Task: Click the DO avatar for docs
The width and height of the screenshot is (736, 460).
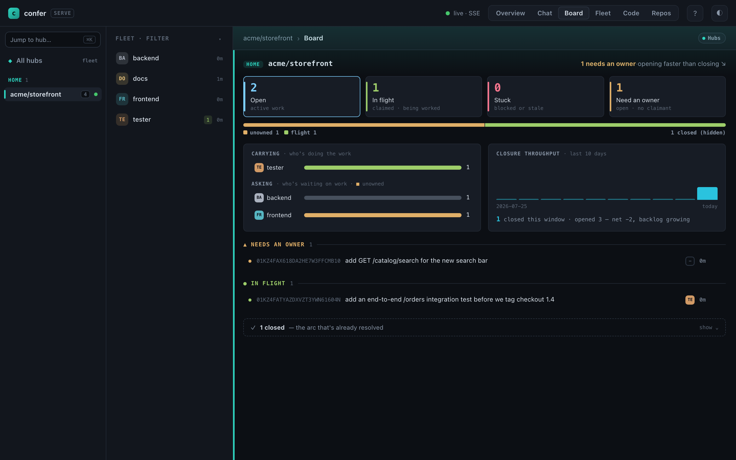Action: (x=122, y=78)
